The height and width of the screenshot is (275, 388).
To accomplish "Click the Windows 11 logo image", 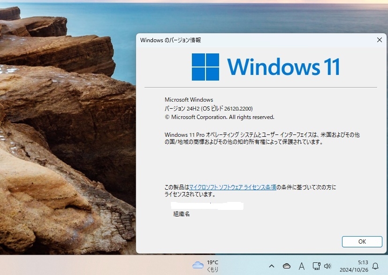I will click(x=266, y=67).
